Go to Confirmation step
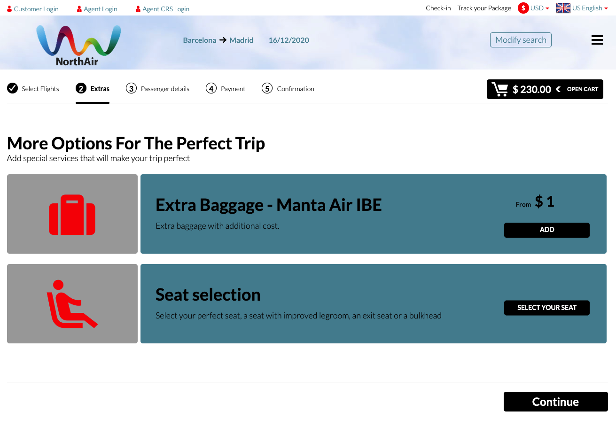The height and width of the screenshot is (427, 616). (x=288, y=88)
